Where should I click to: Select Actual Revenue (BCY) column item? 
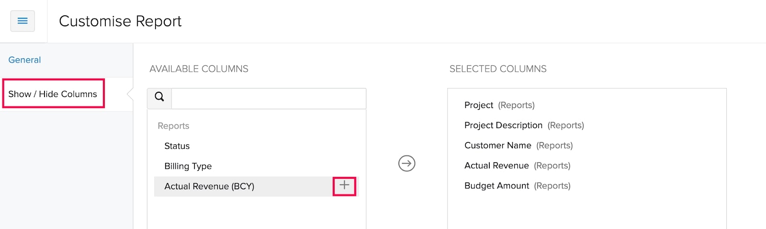pyautogui.click(x=209, y=186)
